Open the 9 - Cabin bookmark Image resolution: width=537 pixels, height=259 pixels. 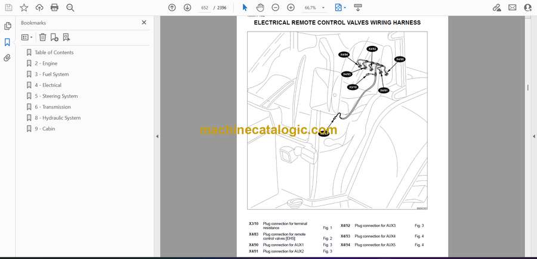45,129
